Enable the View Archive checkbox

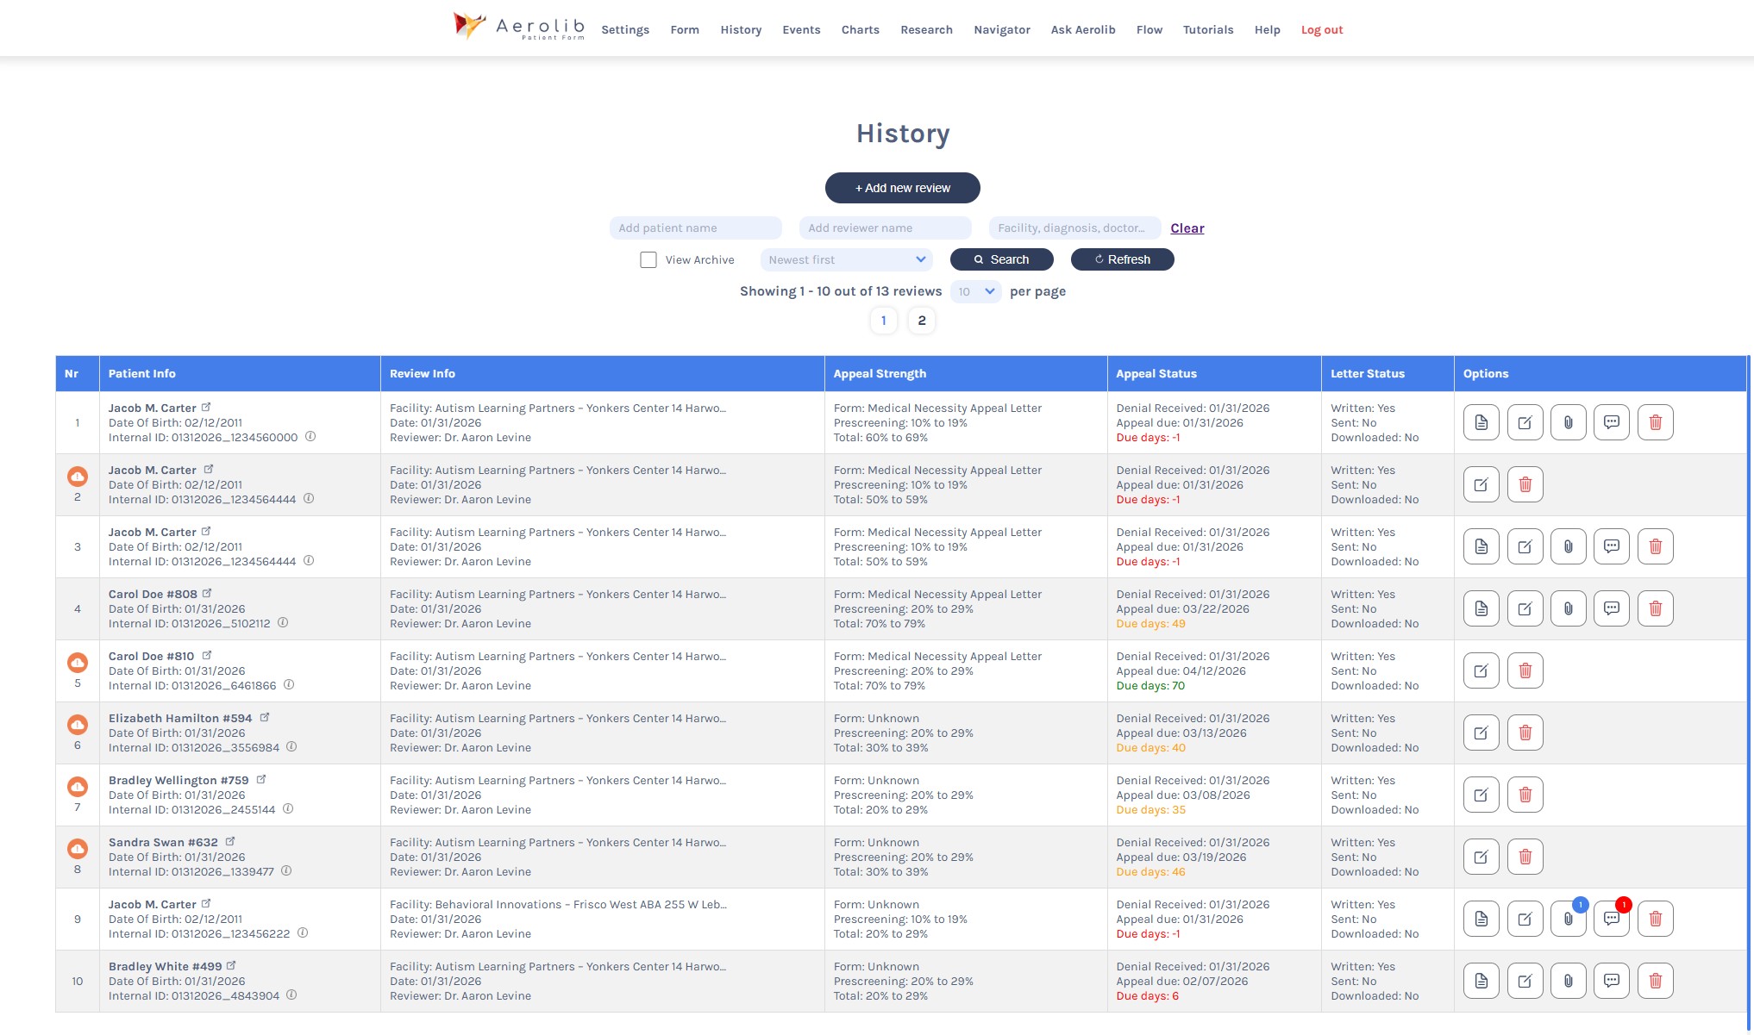coord(648,259)
